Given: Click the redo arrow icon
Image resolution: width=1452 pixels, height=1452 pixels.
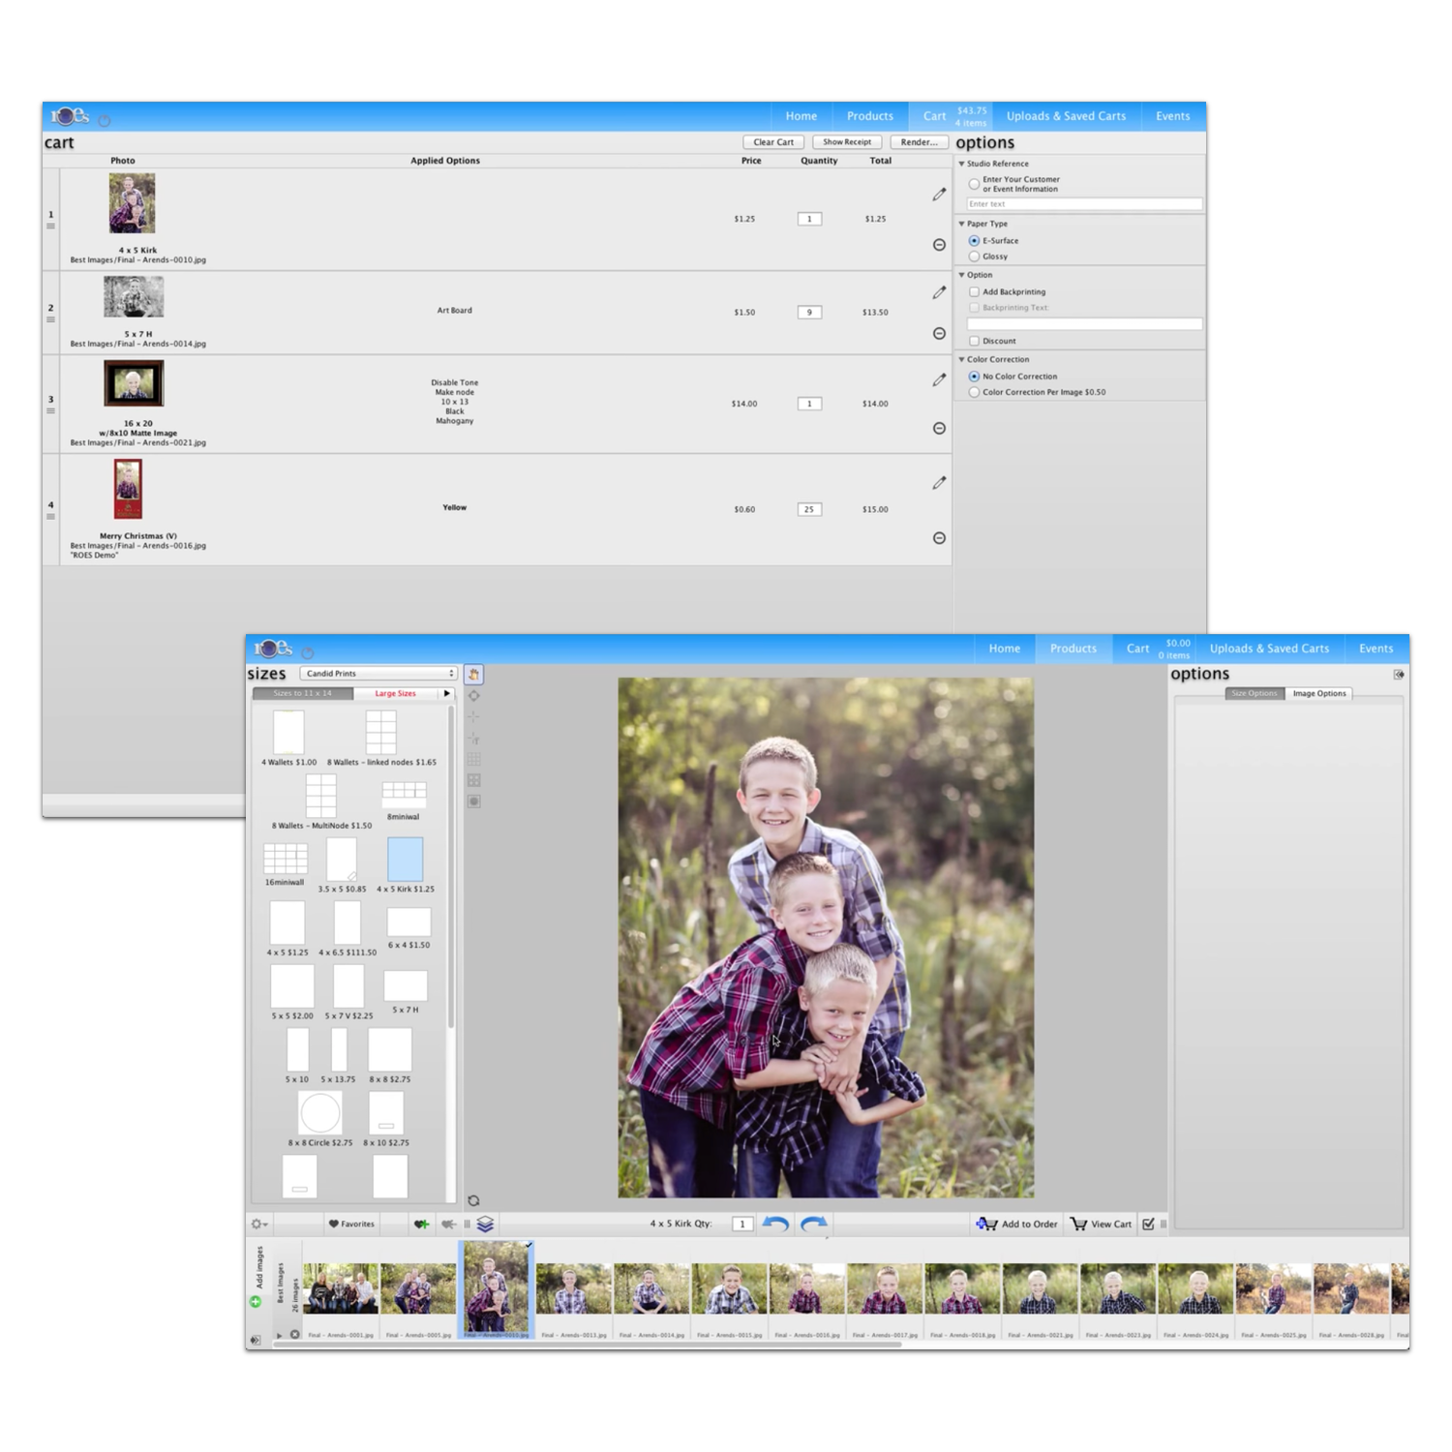Looking at the screenshot, I should coord(814,1224).
